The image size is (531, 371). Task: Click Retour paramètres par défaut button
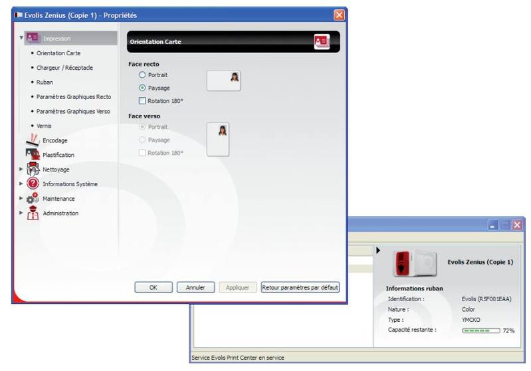tap(300, 287)
